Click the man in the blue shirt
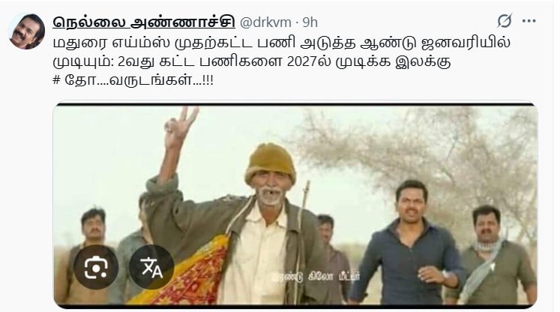This screenshot has height=312, width=560. (407, 247)
